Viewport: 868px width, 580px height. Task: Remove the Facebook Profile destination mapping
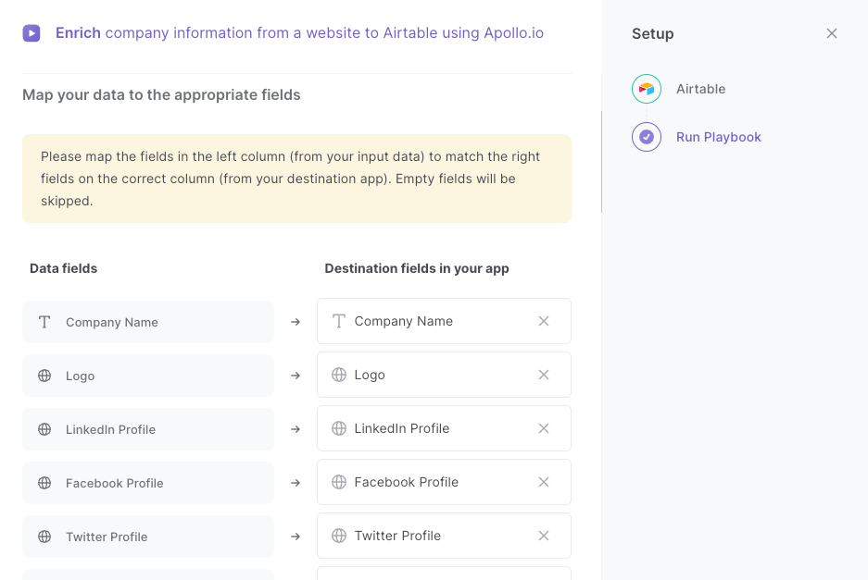tap(544, 482)
